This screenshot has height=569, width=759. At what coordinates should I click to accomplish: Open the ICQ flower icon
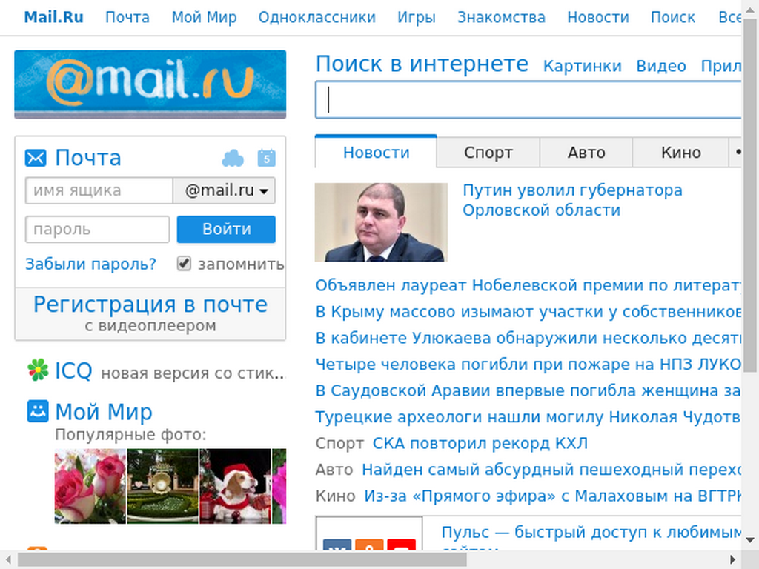(x=38, y=370)
